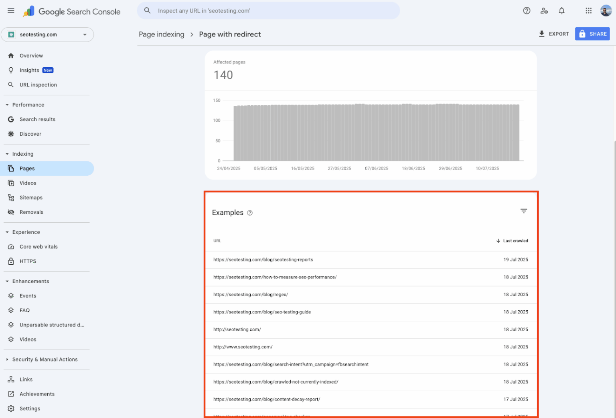Click the URL inspection search bar
Viewport: 616px width, 418px height.
click(268, 10)
